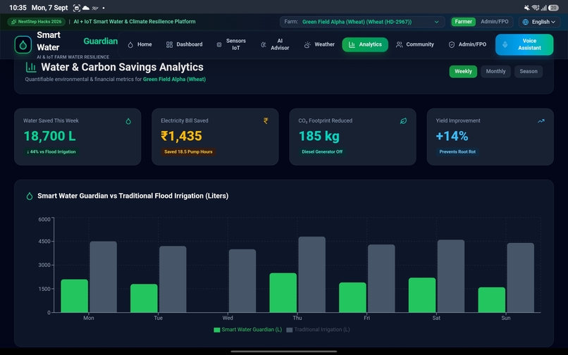The width and height of the screenshot is (568, 355).
Task: Click Sunday's green Smart Water bar
Action: tap(492, 300)
